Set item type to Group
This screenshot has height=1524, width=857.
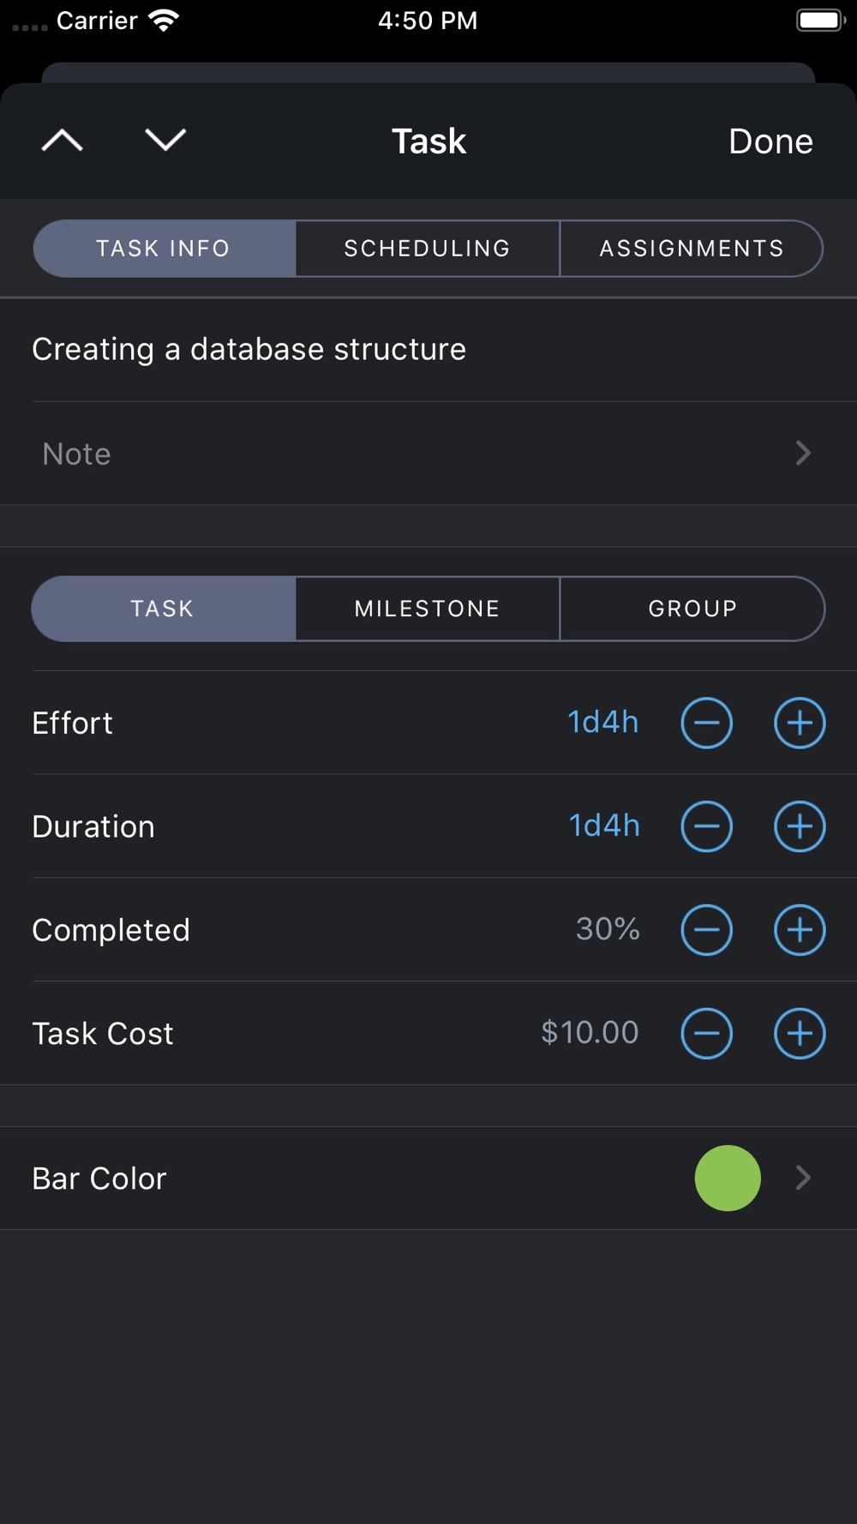click(692, 609)
